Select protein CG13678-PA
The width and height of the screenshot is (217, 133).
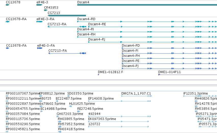point(16,46)
